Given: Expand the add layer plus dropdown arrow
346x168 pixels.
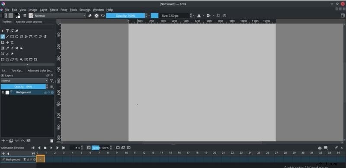Looking at the screenshot, I should [x=7, y=141].
